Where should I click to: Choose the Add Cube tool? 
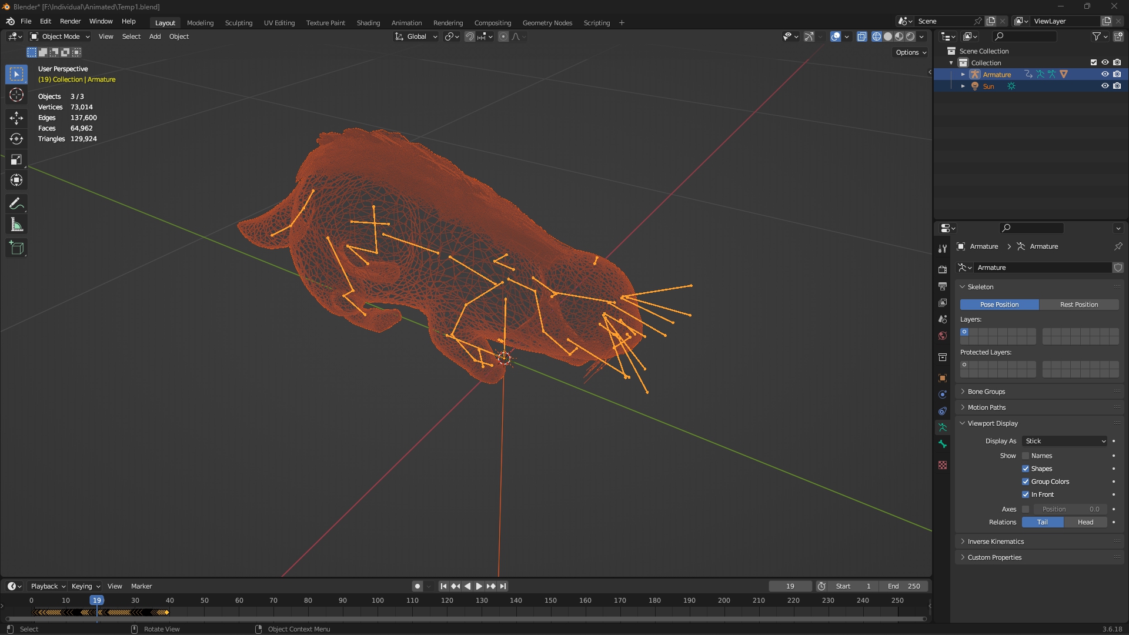pos(16,248)
